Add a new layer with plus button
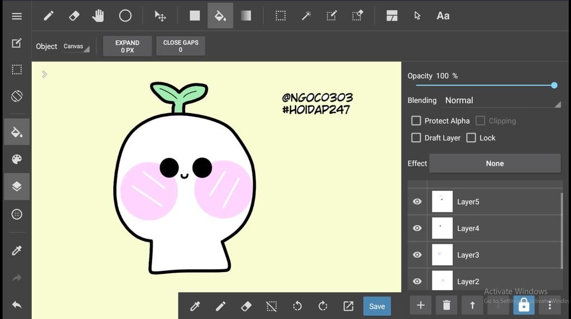The image size is (571, 319). 420,305
